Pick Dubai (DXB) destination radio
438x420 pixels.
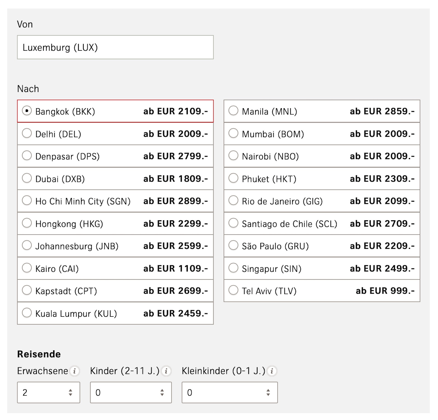click(x=27, y=178)
